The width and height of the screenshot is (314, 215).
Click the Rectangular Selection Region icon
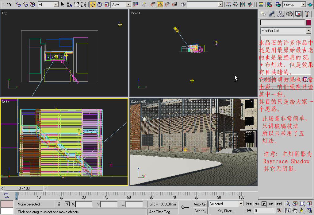[76, 4]
